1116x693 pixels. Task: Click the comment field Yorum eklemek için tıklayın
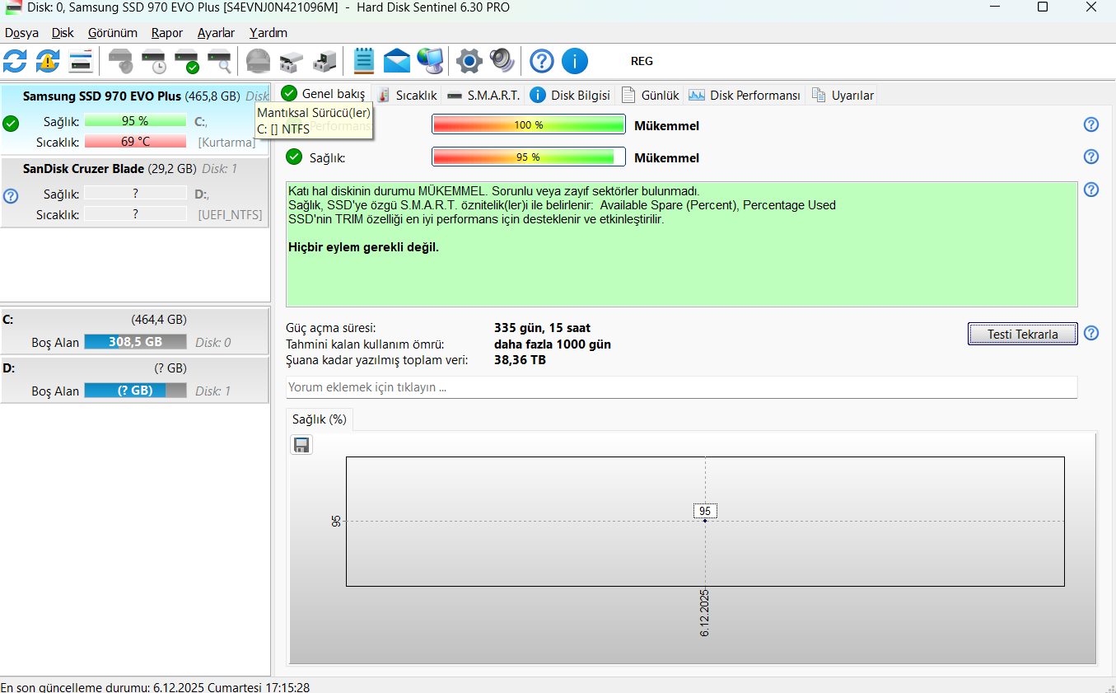681,387
